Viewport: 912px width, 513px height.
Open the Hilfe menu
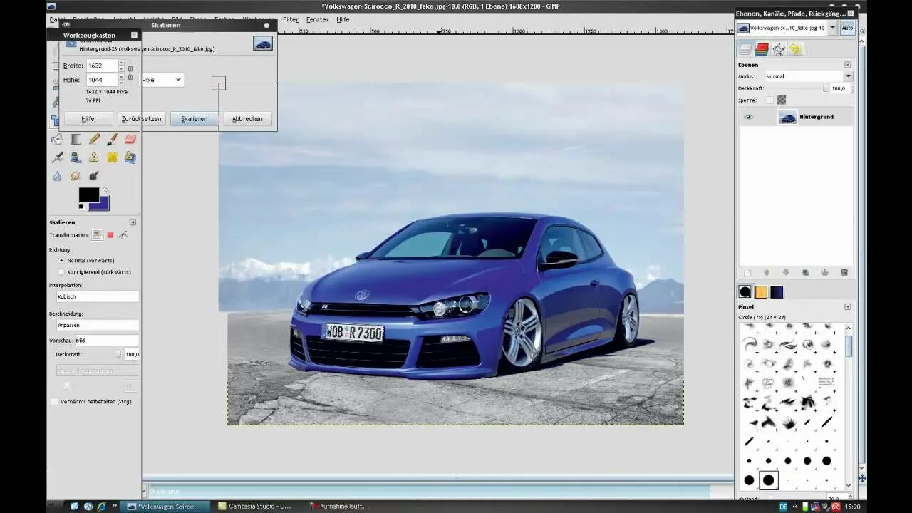coord(343,20)
